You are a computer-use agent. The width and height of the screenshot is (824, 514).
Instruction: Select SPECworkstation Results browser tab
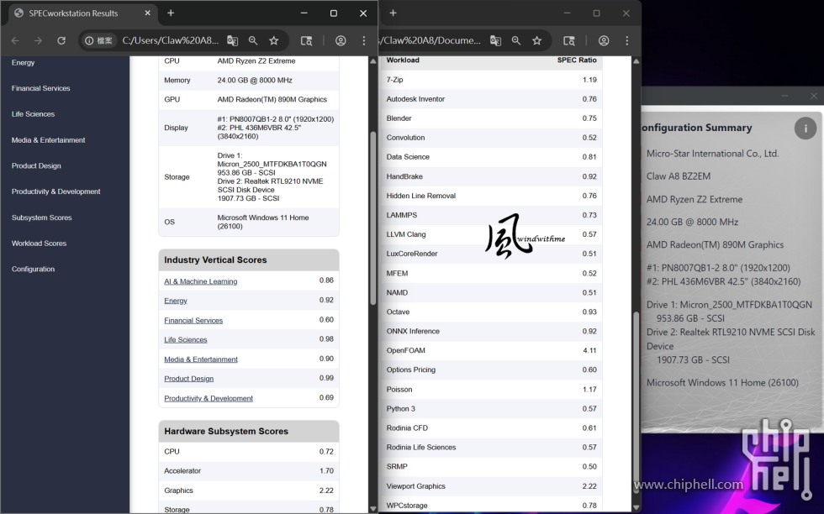coord(76,13)
